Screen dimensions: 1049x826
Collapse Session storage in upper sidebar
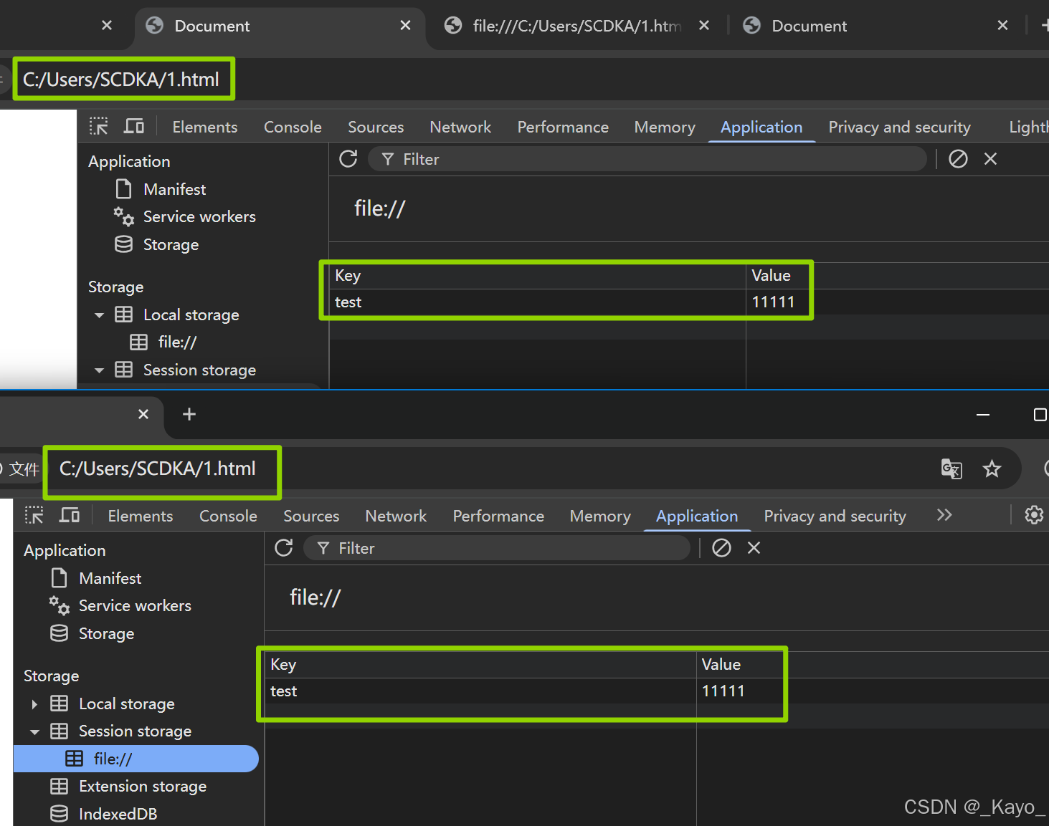click(x=99, y=370)
